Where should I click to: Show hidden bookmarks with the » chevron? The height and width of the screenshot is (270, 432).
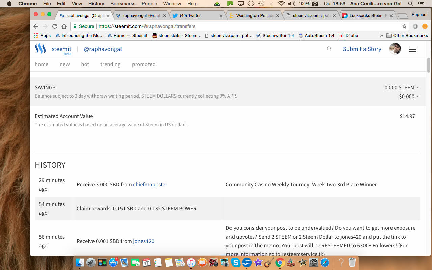point(382,35)
